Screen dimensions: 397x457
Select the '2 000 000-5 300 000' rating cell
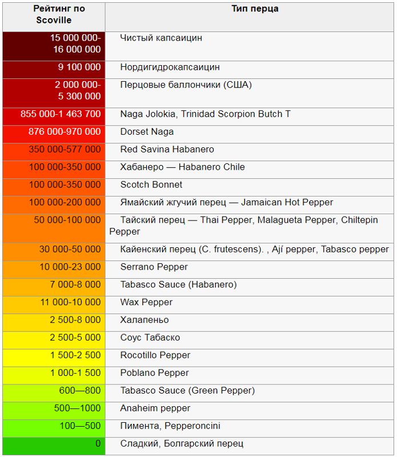54,93
